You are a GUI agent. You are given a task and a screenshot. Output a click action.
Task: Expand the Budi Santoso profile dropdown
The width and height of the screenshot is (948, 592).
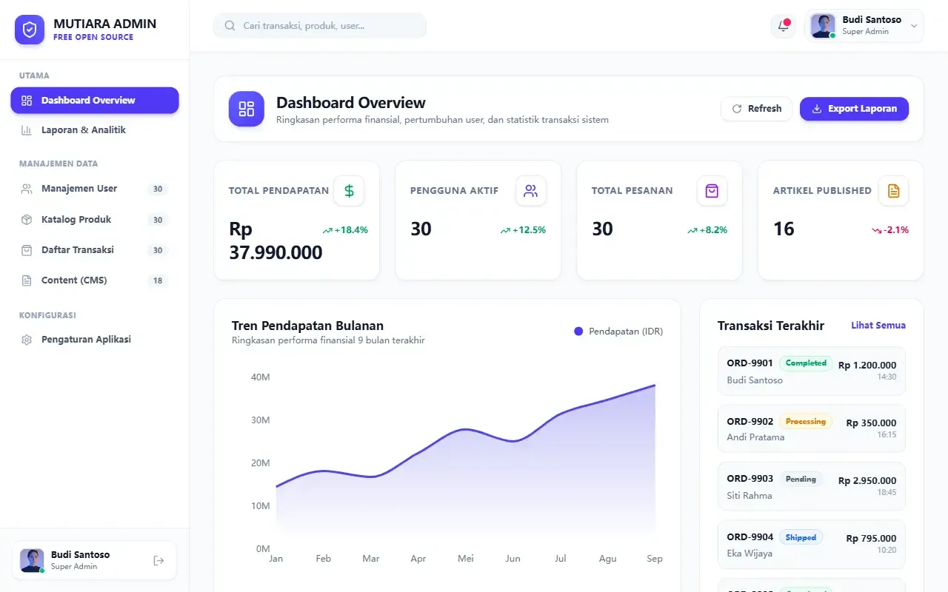864,26
